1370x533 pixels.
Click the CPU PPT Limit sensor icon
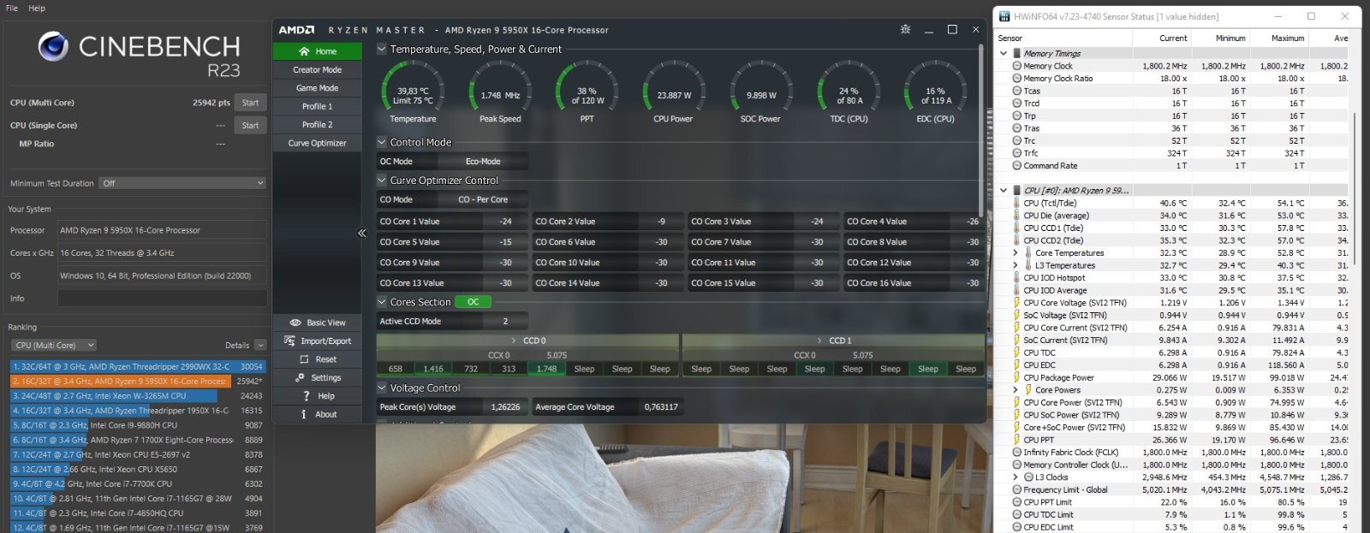click(1017, 502)
